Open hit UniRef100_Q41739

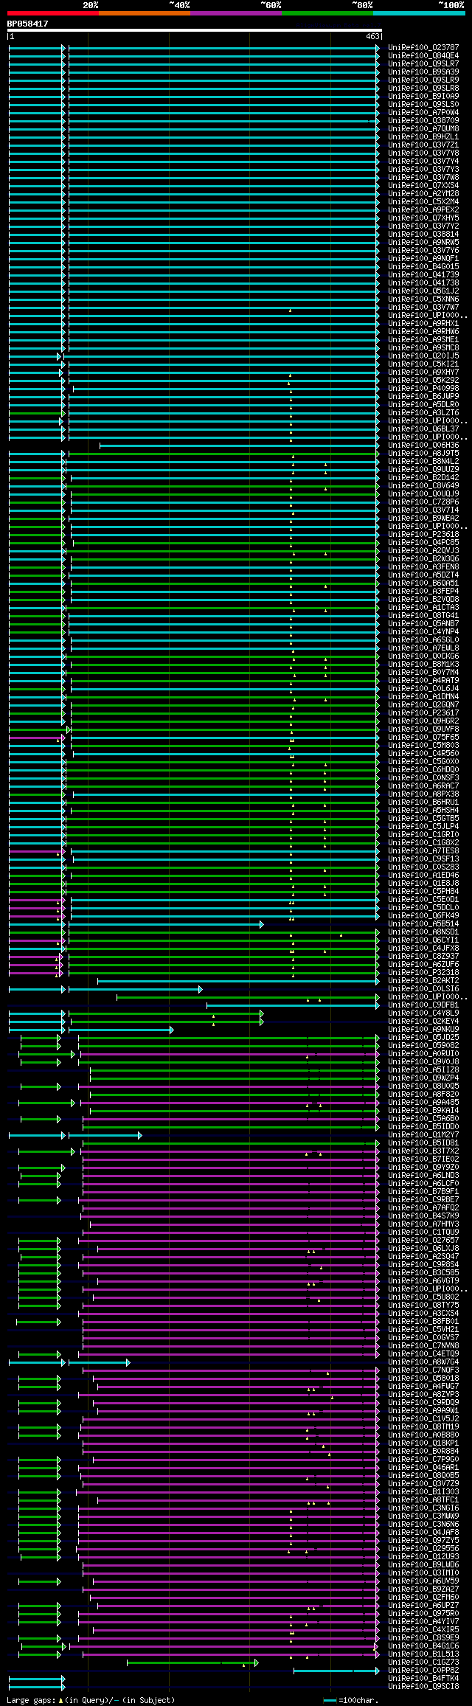pyautogui.click(x=423, y=274)
